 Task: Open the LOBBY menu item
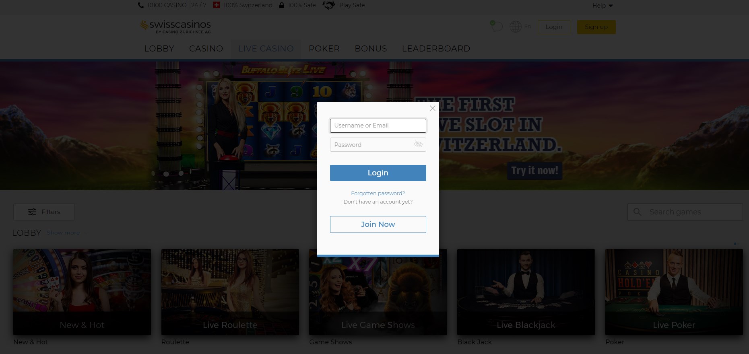pyautogui.click(x=159, y=49)
